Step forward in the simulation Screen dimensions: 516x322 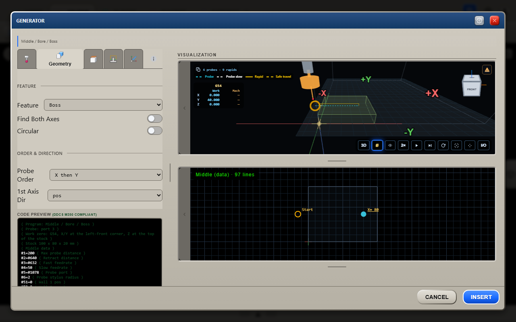pos(430,145)
